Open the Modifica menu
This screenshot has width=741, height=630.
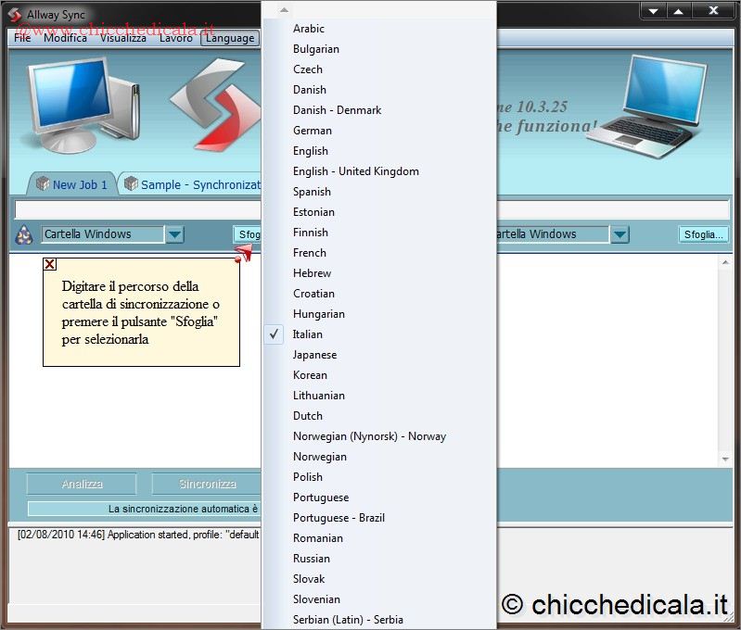tap(65, 38)
